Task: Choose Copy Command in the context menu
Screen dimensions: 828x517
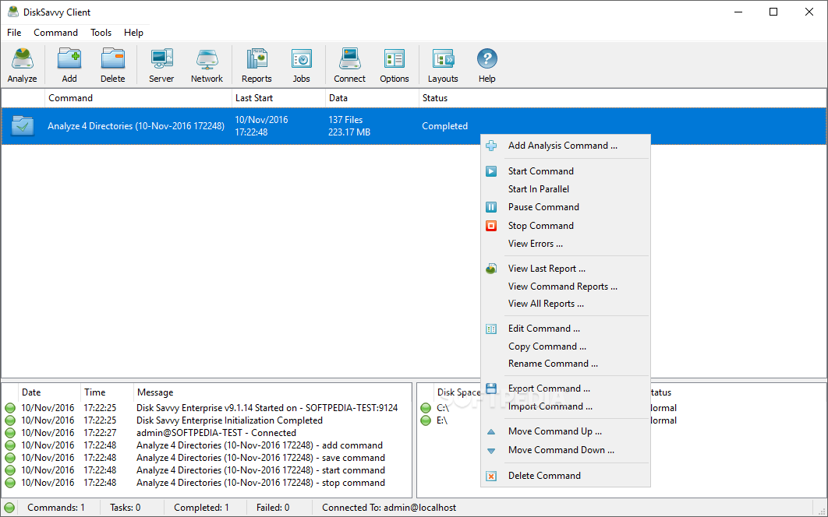Action: (565, 346)
